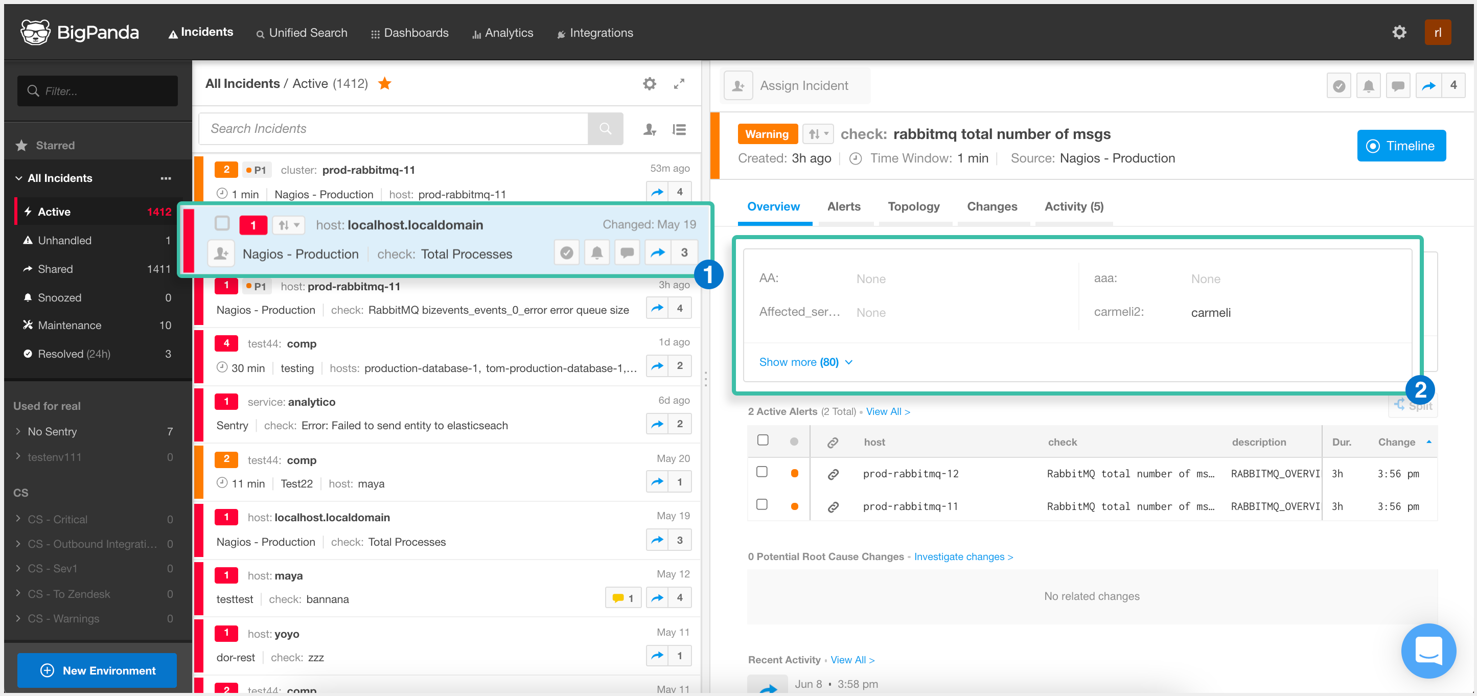Switch to the Changes tab
The height and width of the screenshot is (696, 1477).
coord(992,207)
